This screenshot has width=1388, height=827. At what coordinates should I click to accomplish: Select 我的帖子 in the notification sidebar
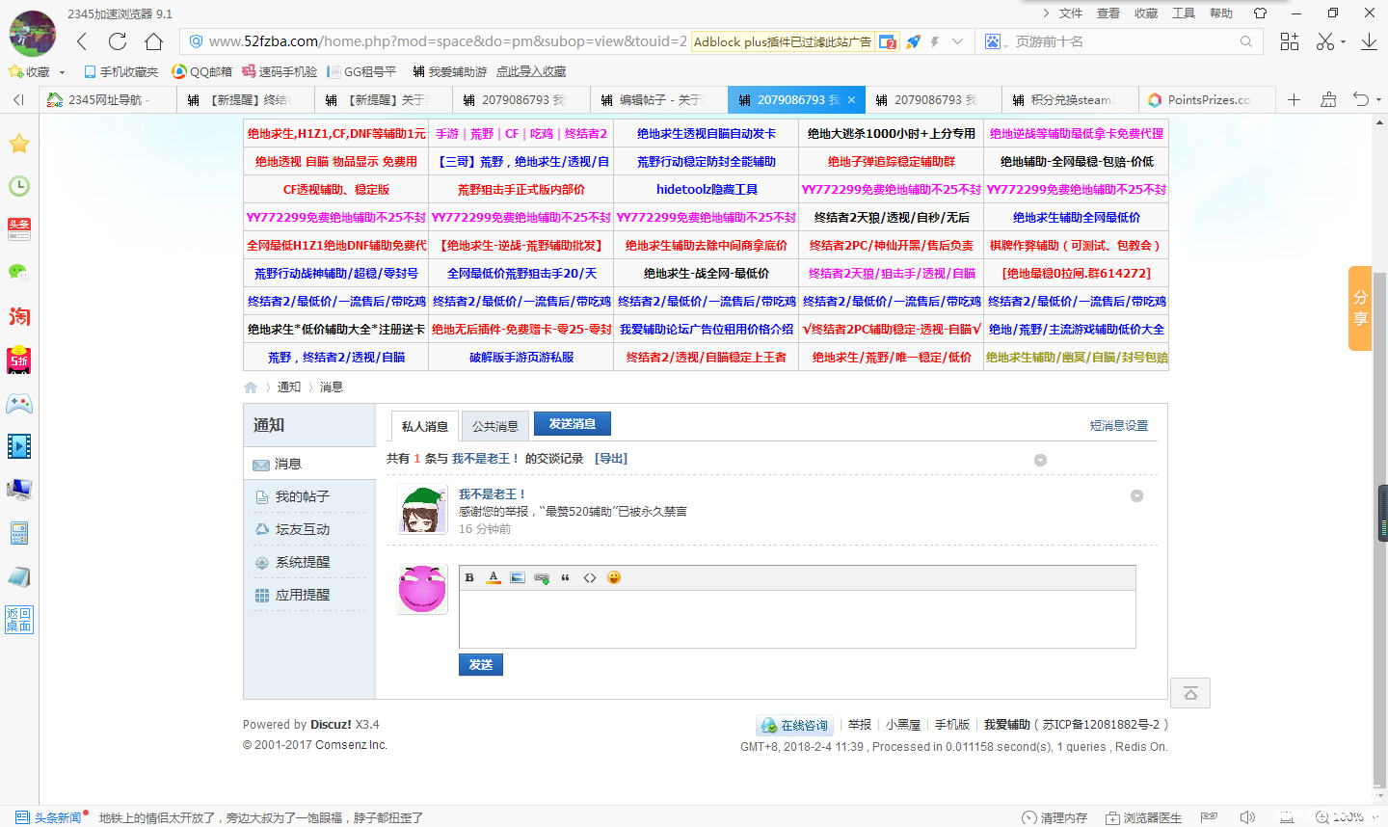coord(302,496)
